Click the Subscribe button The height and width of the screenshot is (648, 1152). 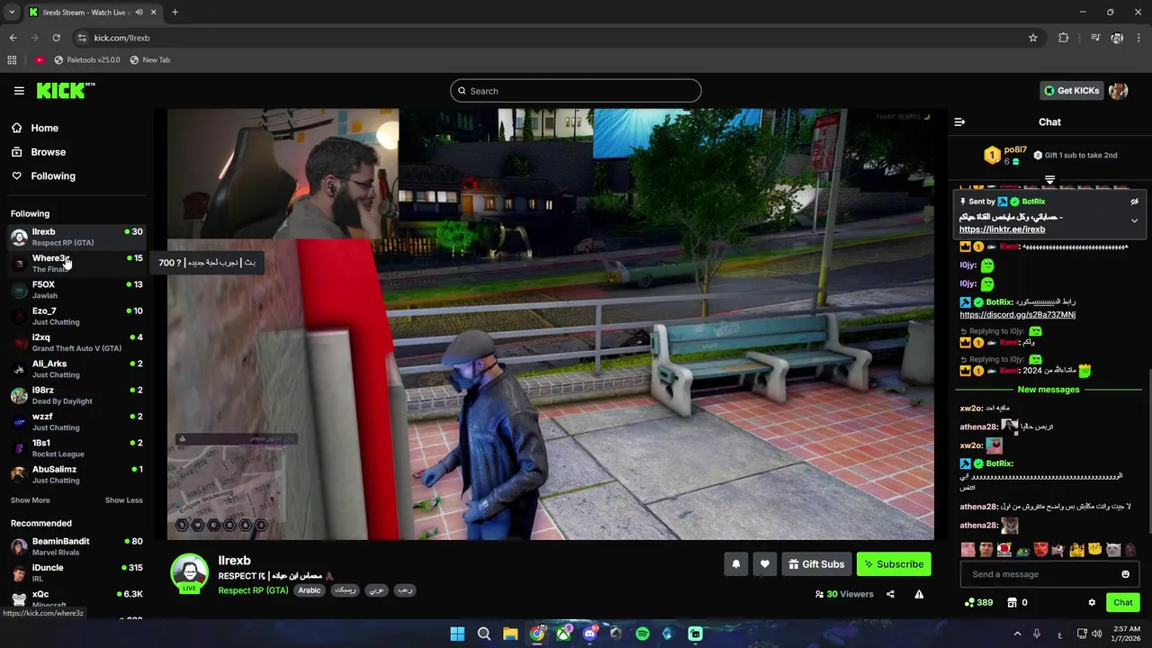pyautogui.click(x=894, y=564)
